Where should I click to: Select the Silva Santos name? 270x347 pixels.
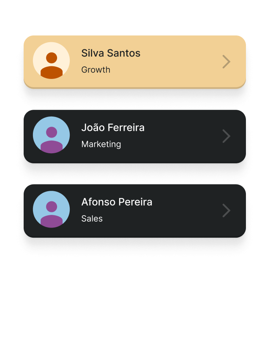[x=111, y=53]
